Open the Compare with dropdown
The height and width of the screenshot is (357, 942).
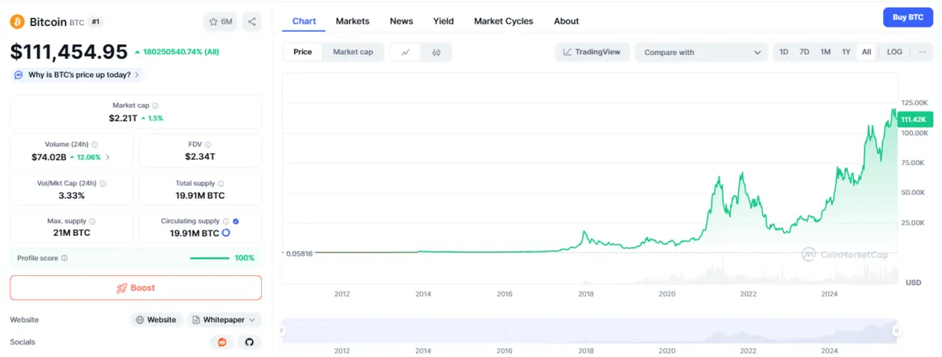[701, 52]
